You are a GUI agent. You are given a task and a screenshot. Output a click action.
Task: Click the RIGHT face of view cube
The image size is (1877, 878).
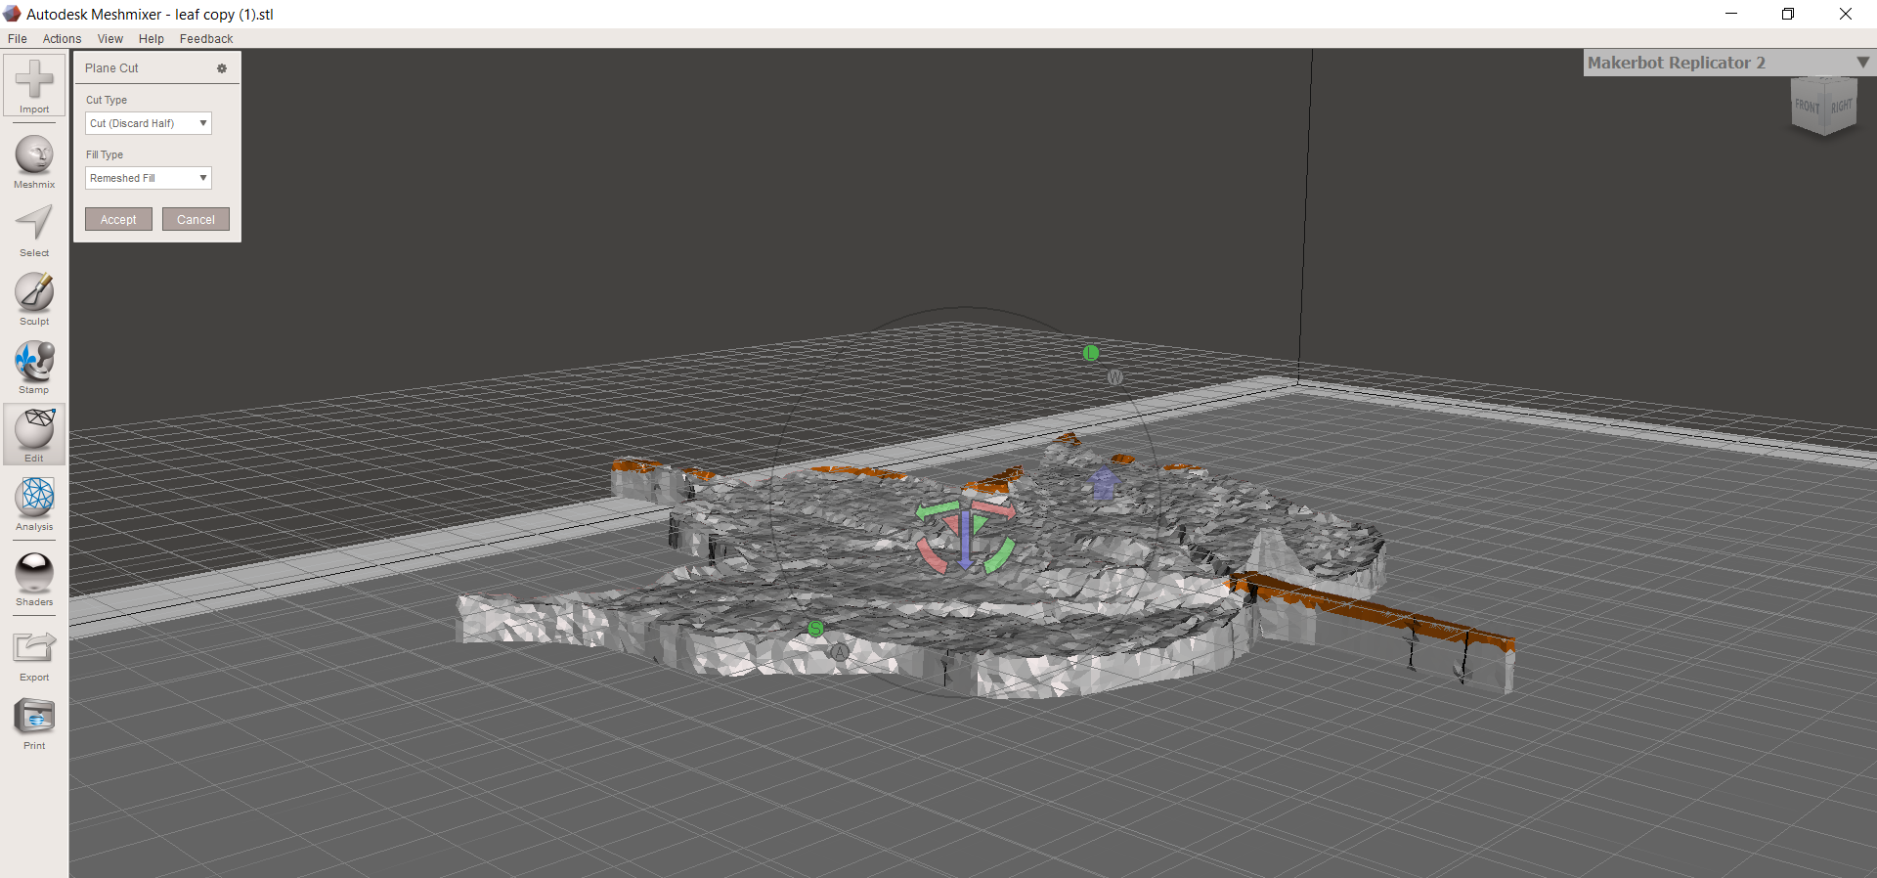(1841, 107)
